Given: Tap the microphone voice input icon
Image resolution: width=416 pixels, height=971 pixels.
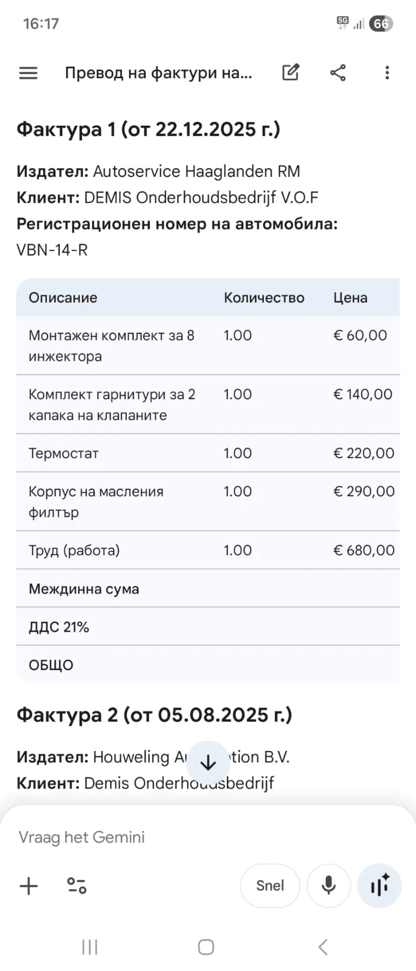Looking at the screenshot, I should click(x=328, y=886).
